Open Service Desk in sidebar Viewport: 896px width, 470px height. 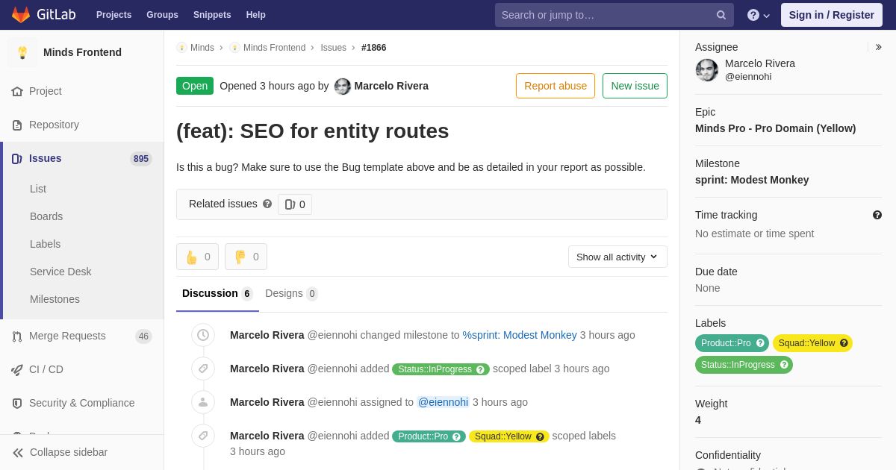60,272
